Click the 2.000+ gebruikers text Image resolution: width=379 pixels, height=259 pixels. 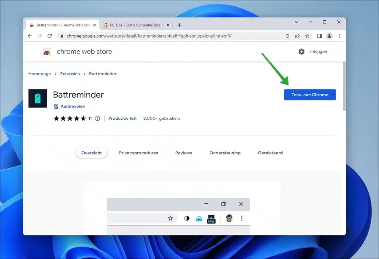point(162,119)
